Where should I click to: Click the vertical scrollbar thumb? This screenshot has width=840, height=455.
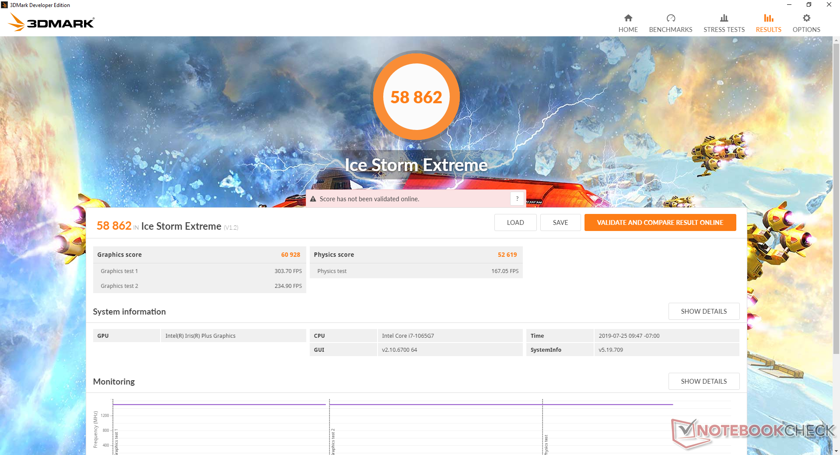point(836,197)
